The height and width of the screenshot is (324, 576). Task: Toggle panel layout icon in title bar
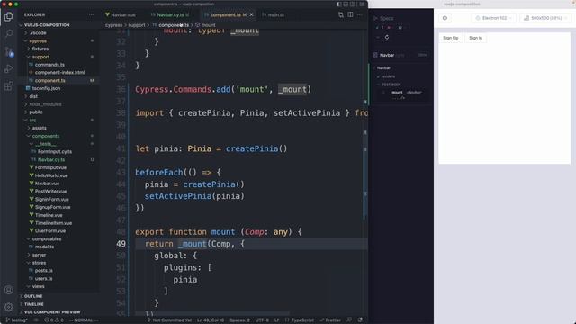346,4
